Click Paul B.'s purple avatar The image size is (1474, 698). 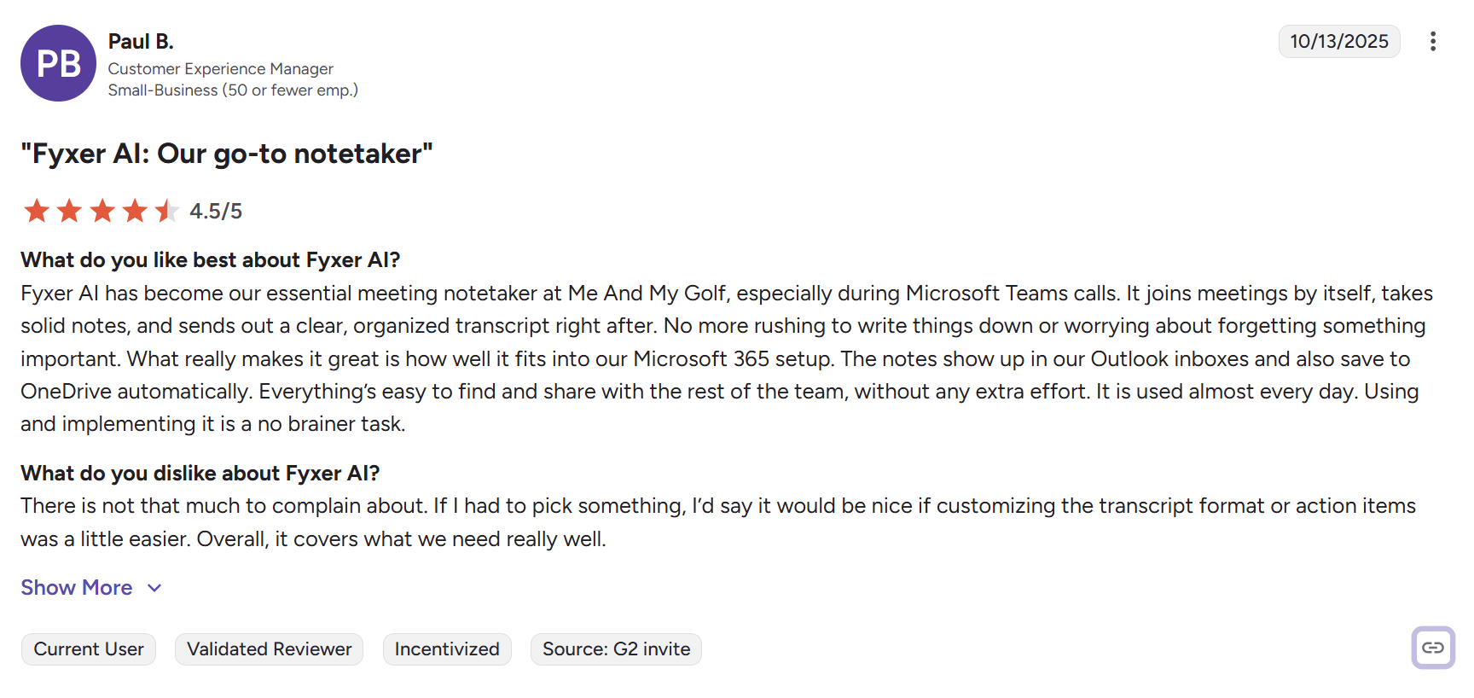(x=58, y=63)
